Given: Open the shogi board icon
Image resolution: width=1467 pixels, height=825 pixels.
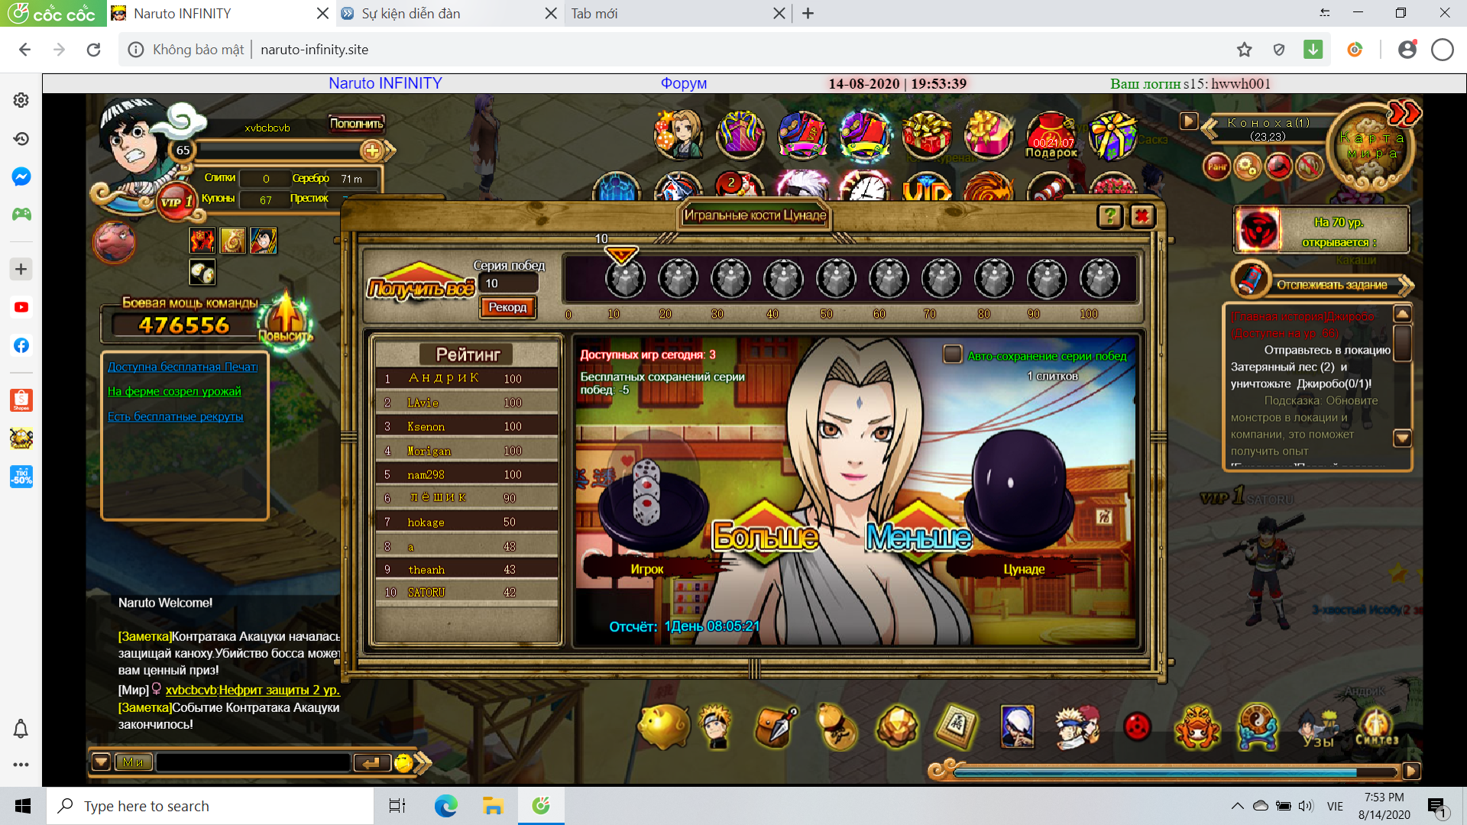Looking at the screenshot, I should point(957,726).
